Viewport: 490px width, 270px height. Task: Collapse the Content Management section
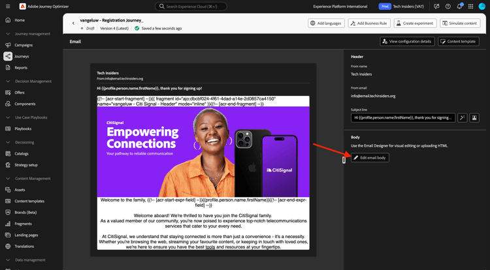coord(8,178)
